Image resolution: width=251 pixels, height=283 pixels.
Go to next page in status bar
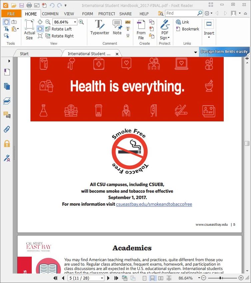(108, 278)
